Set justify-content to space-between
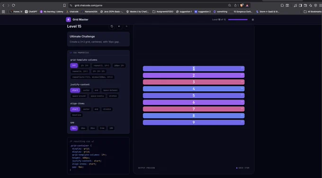The image size is (322, 178). (x=110, y=90)
